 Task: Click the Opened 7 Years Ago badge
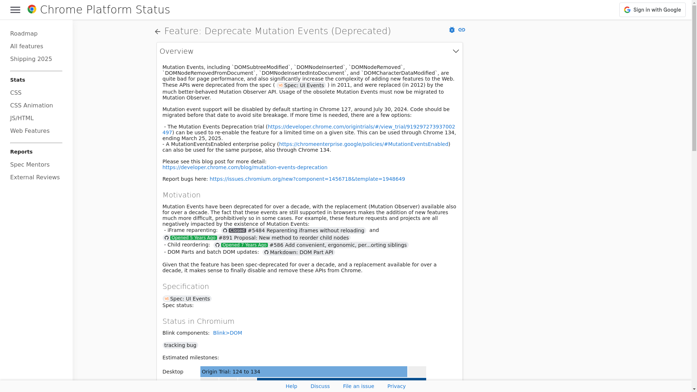[244, 245]
